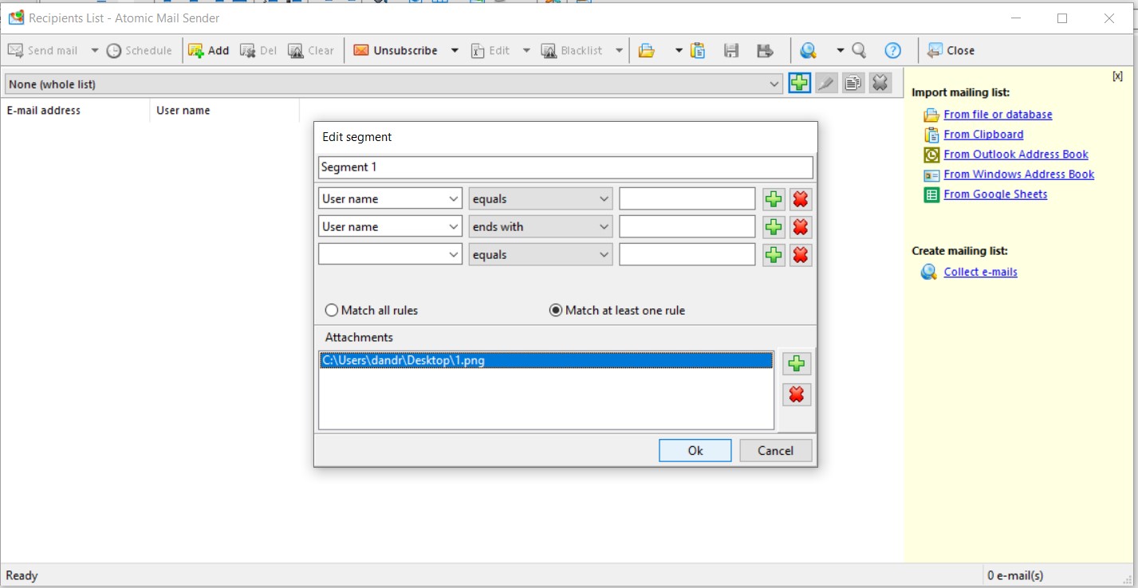1138x588 pixels.
Task: Open the empty third rule field dropdown
Action: point(390,255)
